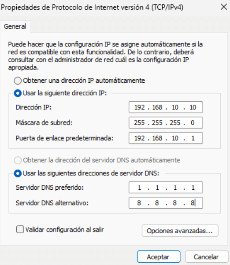Click third octet of Dirección IP field
The image size is (230, 265).
click(175, 107)
